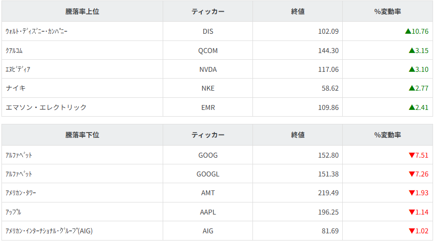The height and width of the screenshot is (242, 434).
Task: Open the ナイキ company row link
Action: coord(15,88)
